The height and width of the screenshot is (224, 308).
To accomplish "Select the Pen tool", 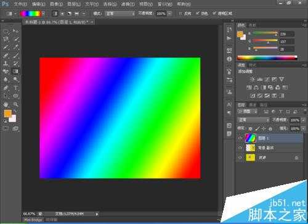I will (x=6, y=88).
